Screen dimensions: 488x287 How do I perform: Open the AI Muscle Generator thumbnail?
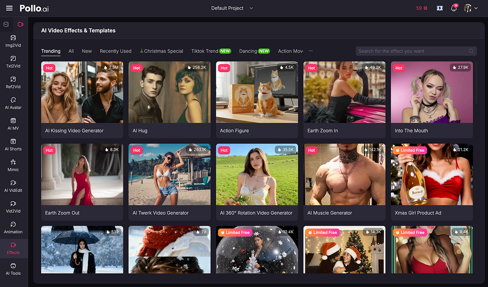point(345,175)
